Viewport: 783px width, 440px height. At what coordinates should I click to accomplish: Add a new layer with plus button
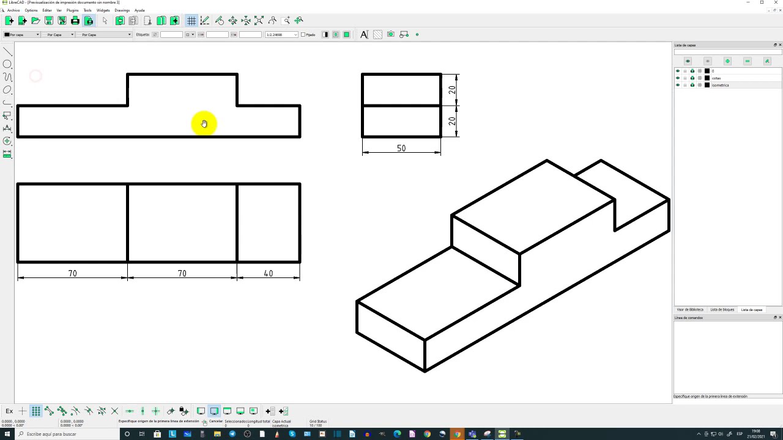727,61
